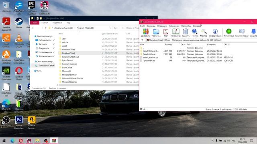Go up one level in WinRAR archive
257x144 pixels.
(142, 40)
